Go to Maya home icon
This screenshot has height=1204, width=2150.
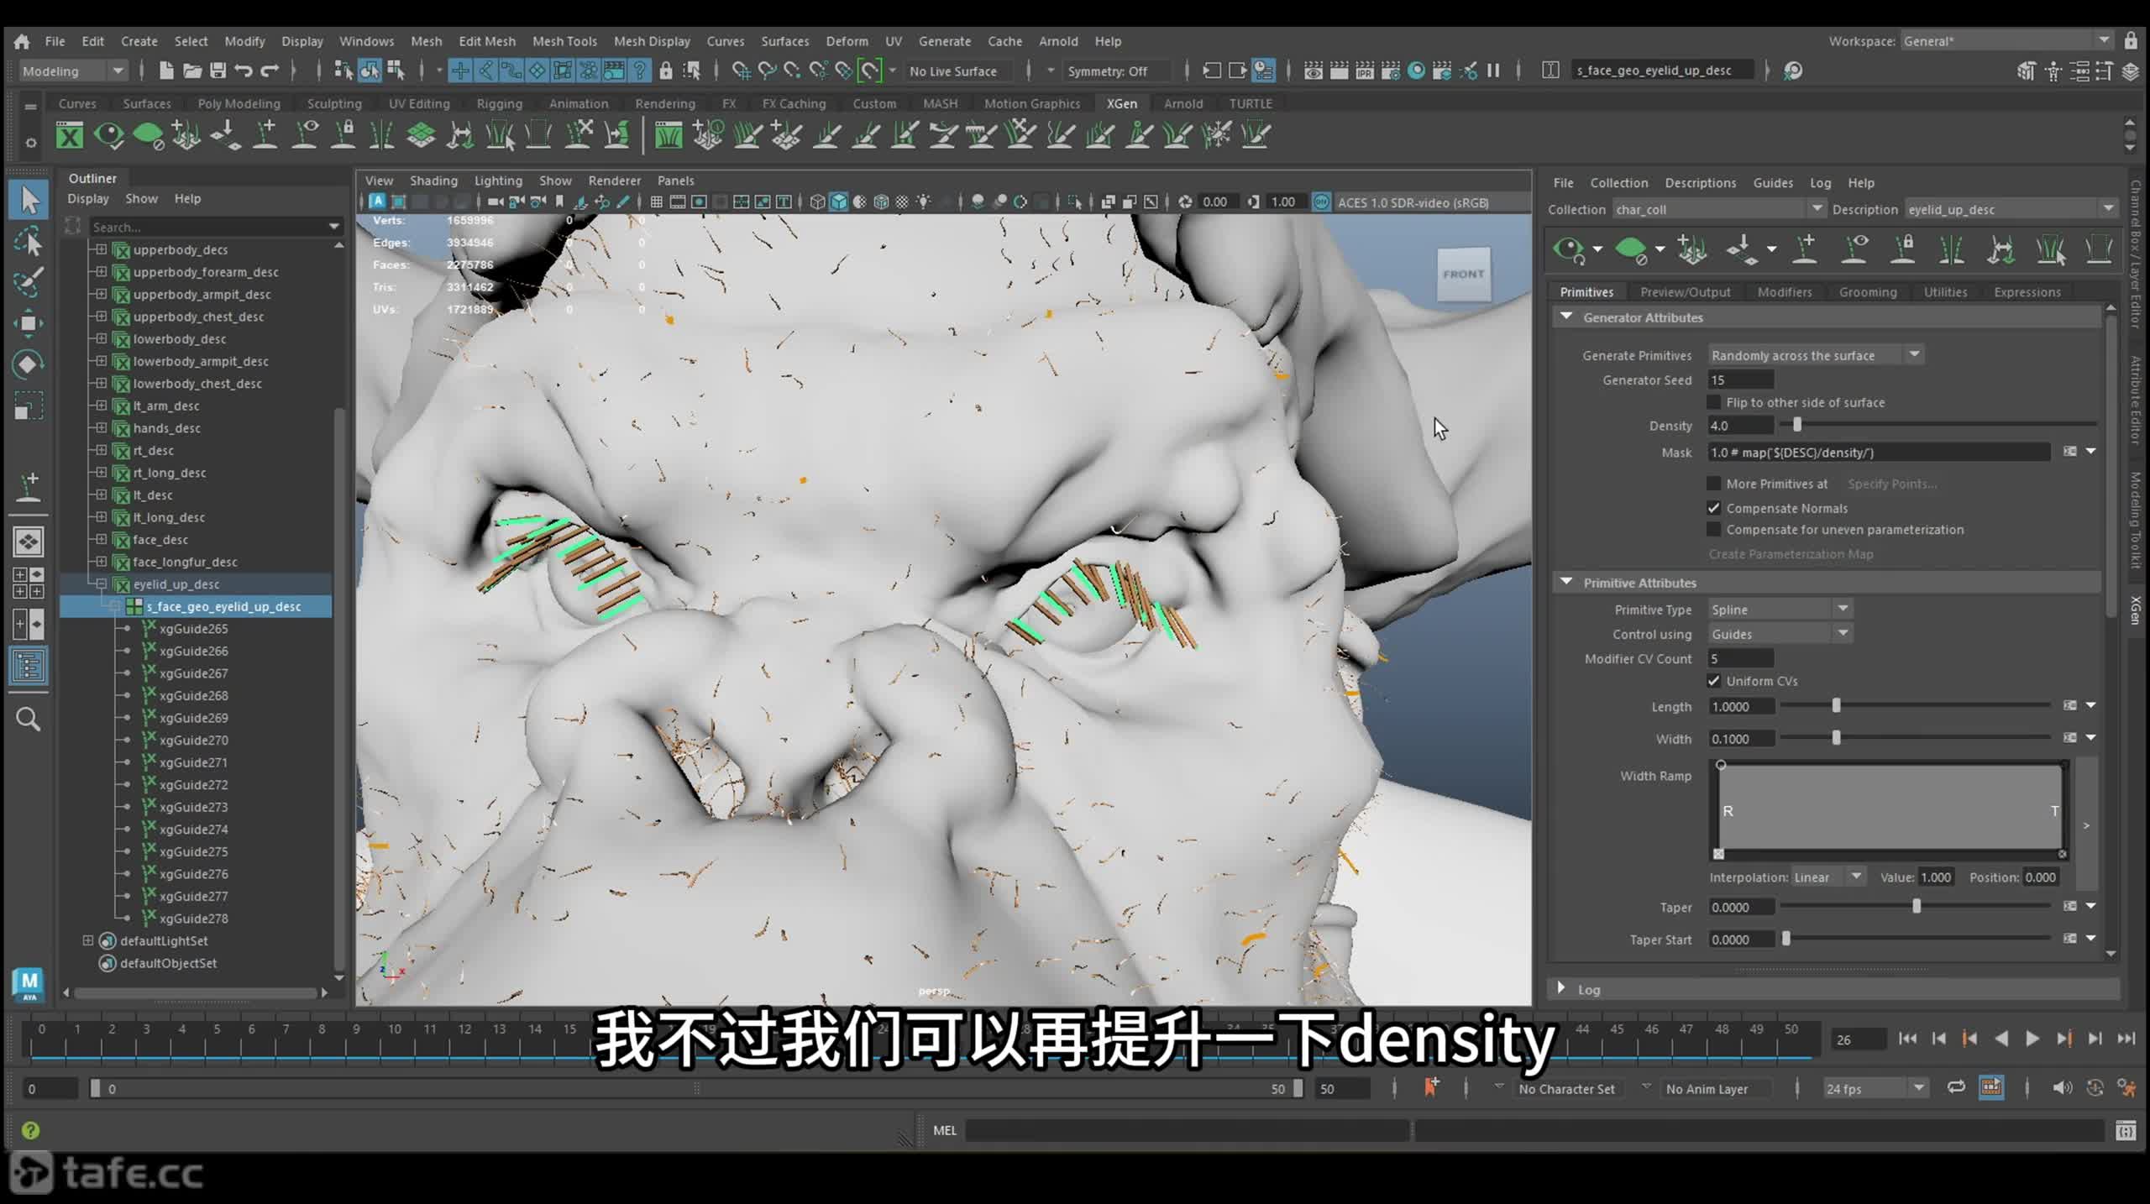[23, 40]
